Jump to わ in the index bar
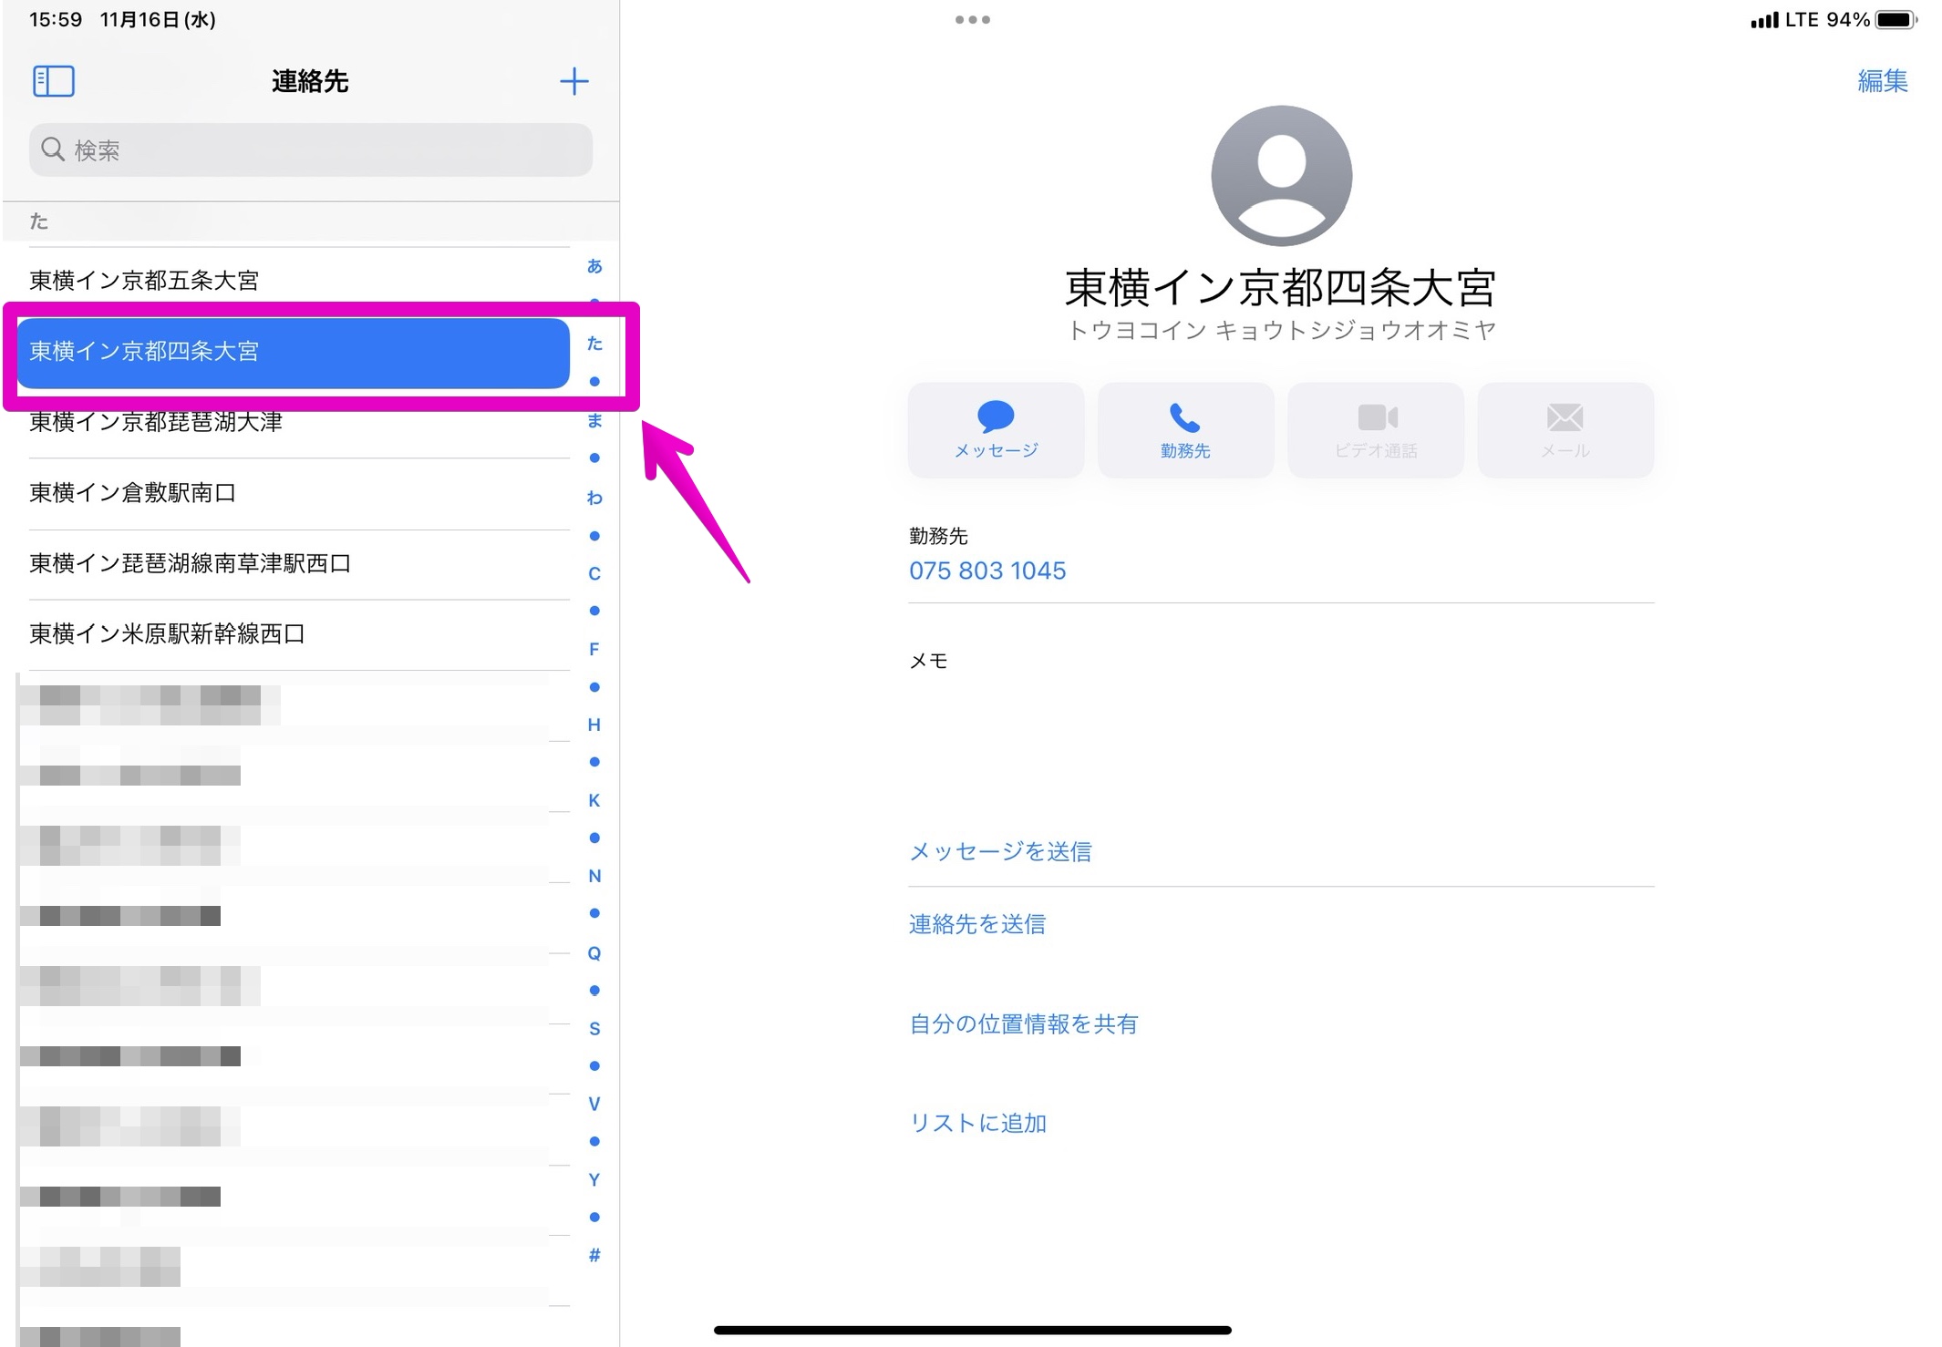 [x=594, y=498]
